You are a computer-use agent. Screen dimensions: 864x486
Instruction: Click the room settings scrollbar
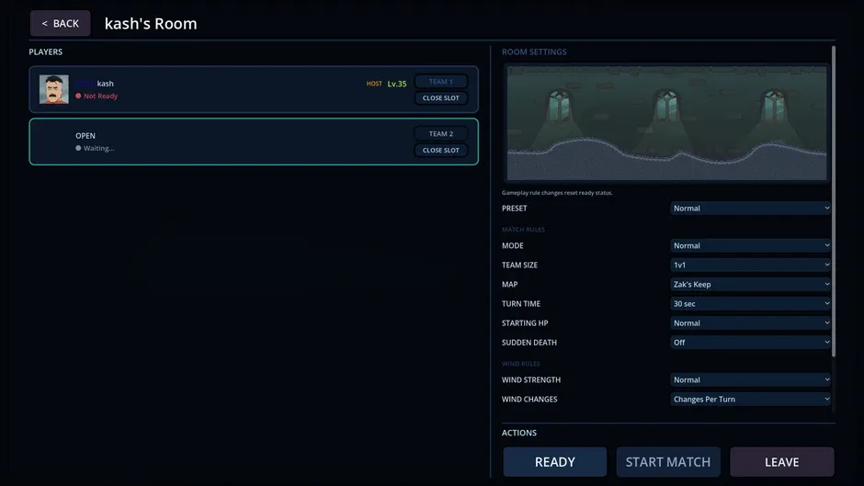click(834, 201)
